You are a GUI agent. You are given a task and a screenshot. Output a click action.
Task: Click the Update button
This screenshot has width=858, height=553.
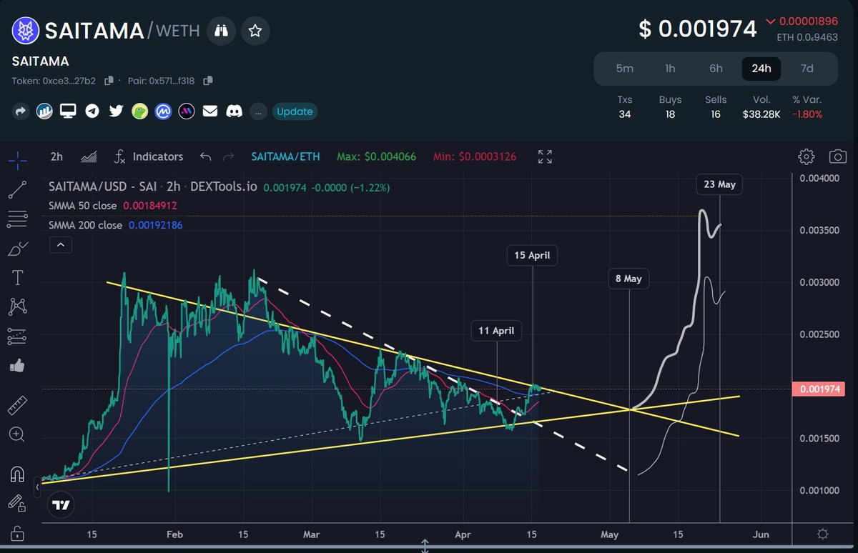(295, 111)
